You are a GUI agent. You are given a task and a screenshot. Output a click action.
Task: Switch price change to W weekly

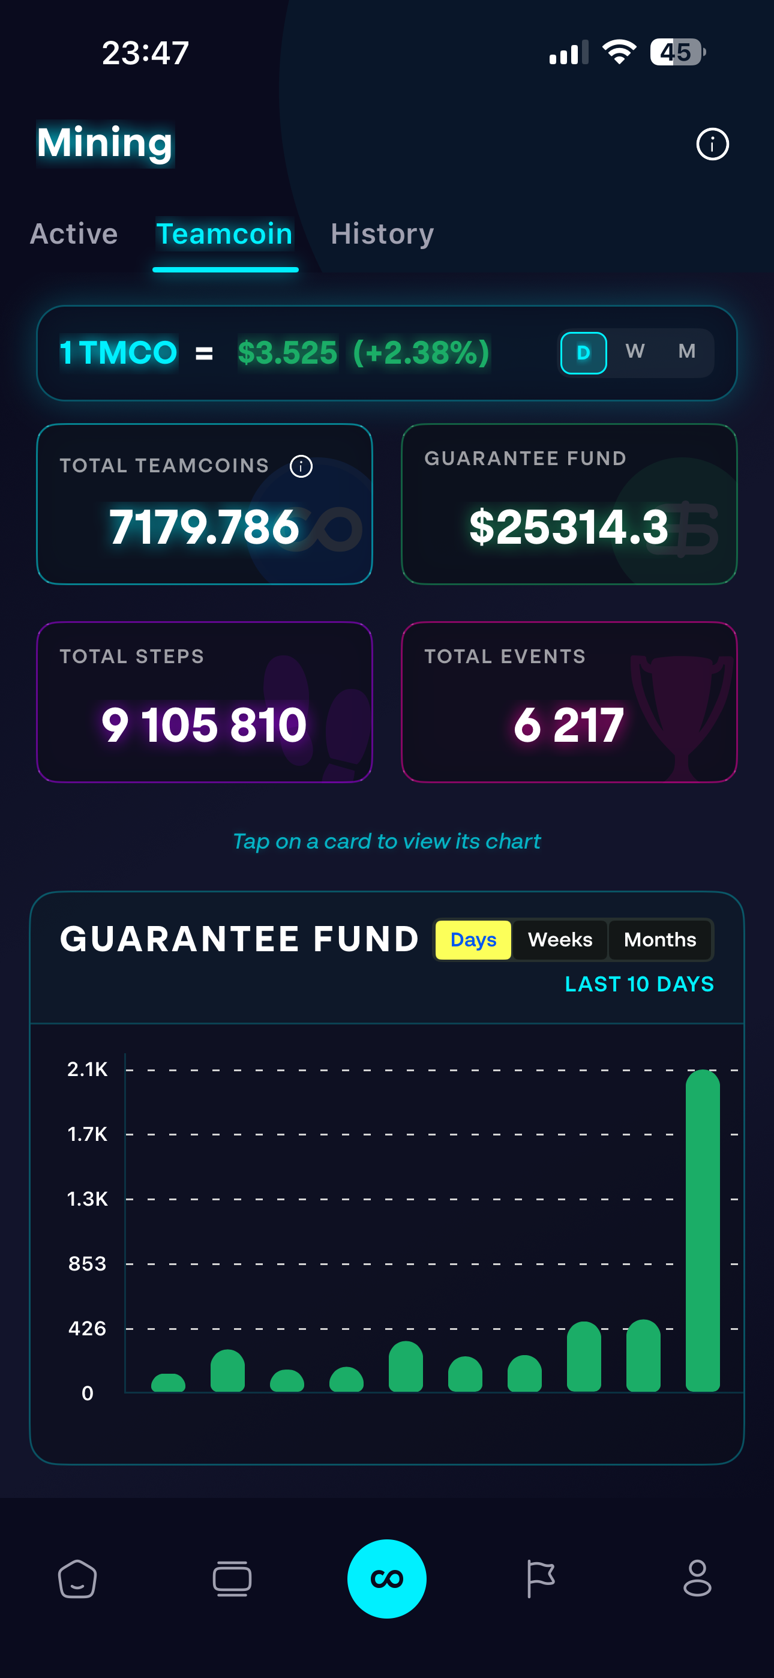coord(635,352)
